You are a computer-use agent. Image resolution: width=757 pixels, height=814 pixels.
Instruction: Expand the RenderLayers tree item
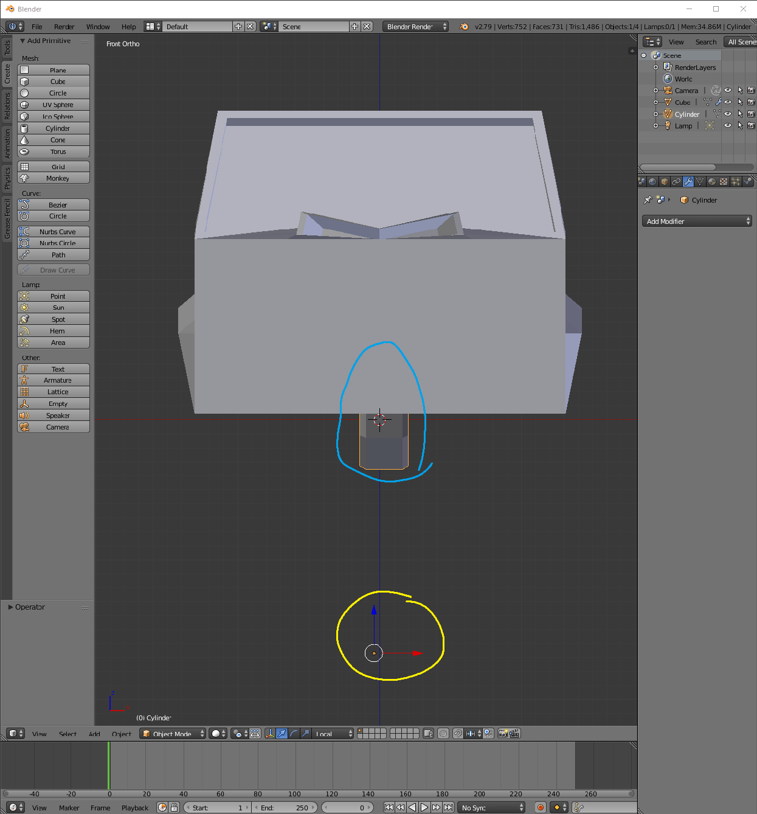click(x=655, y=67)
